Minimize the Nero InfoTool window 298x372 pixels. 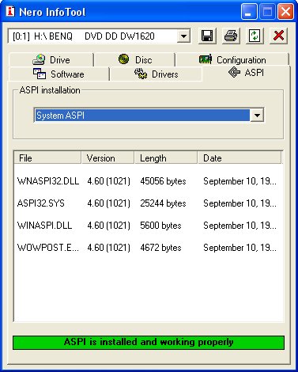coord(248,12)
